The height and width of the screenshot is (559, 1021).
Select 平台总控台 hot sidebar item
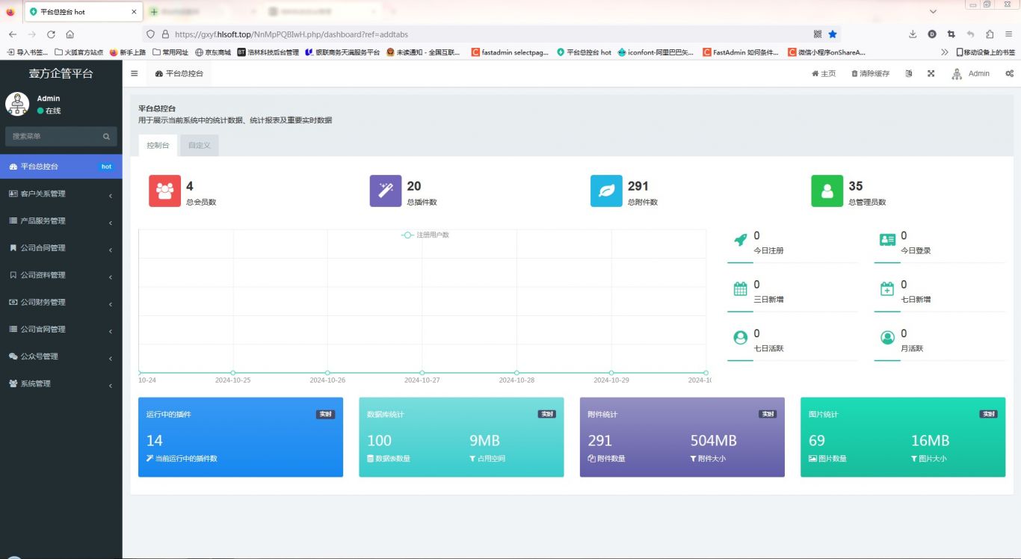(61, 167)
